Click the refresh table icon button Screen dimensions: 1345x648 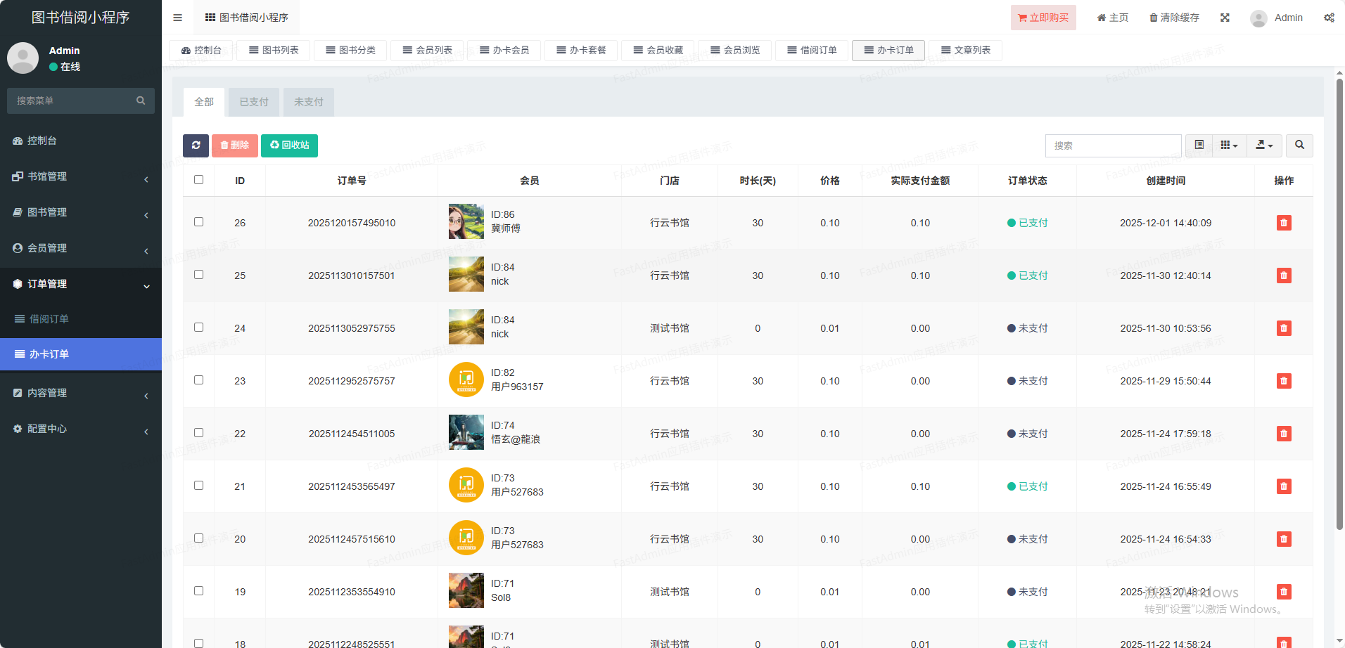pyautogui.click(x=196, y=145)
